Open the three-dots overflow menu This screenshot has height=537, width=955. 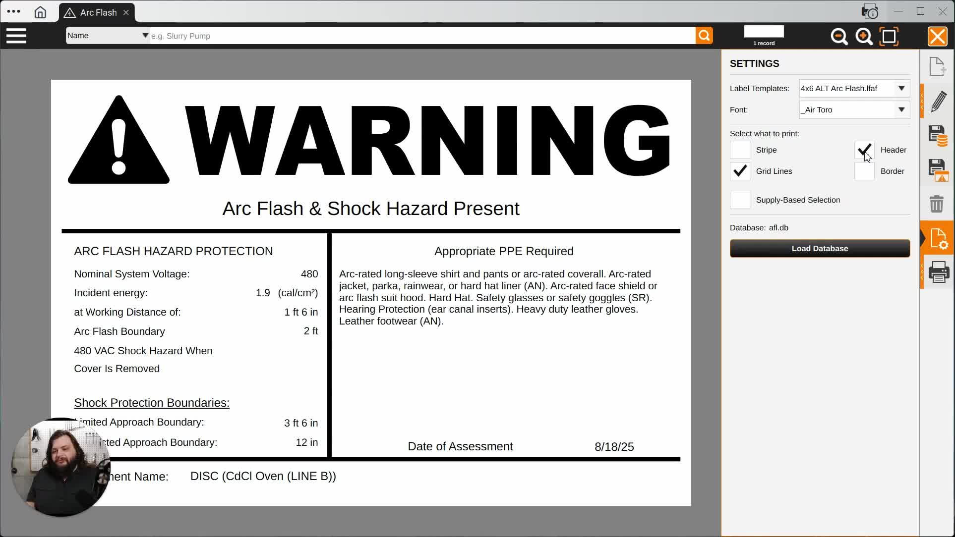pyautogui.click(x=14, y=11)
